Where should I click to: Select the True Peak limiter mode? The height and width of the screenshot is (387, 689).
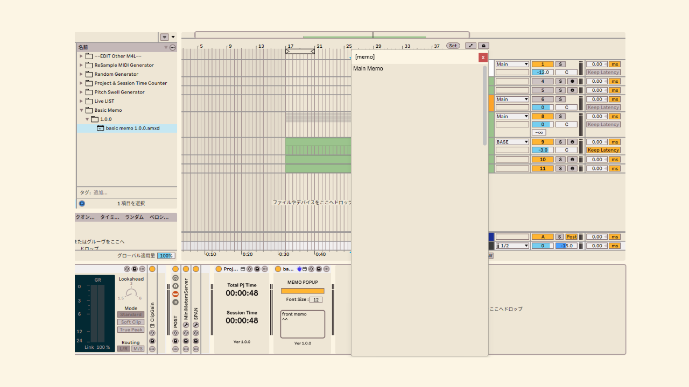(x=131, y=329)
